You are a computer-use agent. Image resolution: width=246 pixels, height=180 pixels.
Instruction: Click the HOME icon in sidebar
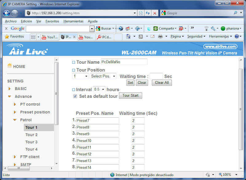pos(10,65)
